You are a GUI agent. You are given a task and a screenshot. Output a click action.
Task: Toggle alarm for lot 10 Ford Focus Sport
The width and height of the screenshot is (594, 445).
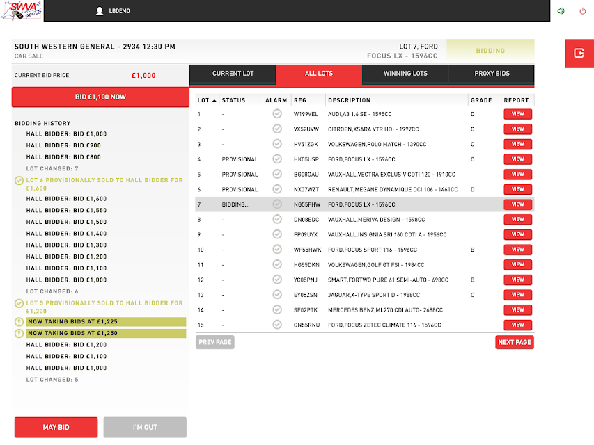click(277, 249)
